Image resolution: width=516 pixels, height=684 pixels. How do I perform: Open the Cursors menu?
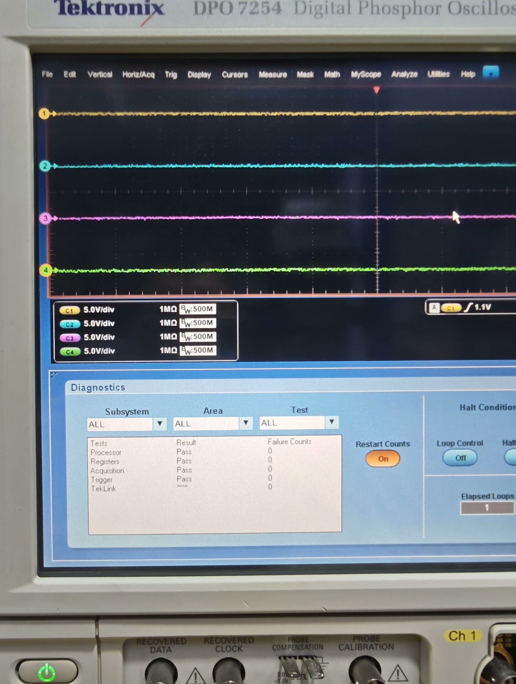pyautogui.click(x=234, y=74)
